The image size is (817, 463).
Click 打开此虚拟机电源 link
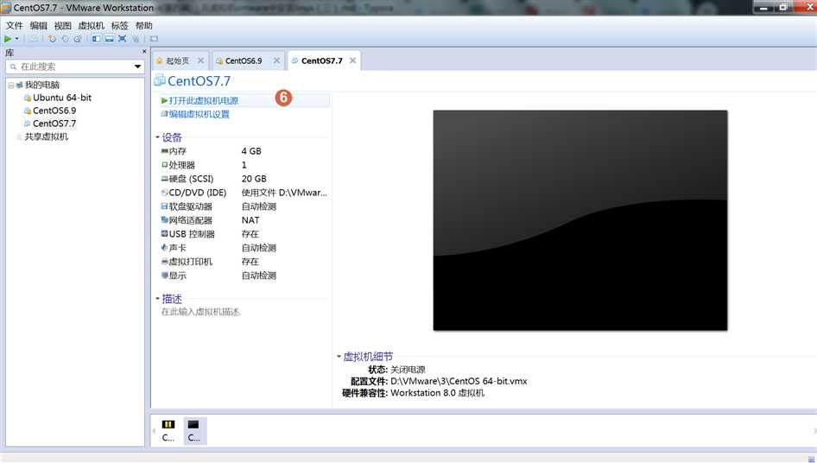pyautogui.click(x=203, y=100)
